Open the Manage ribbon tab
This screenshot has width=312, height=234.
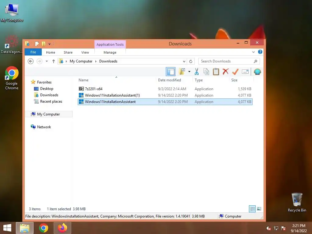point(110,52)
